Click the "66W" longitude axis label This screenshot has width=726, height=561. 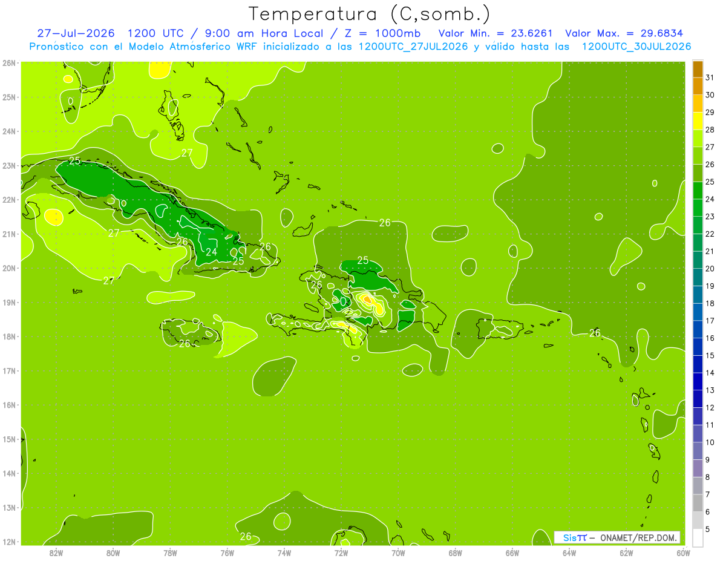[x=512, y=552]
